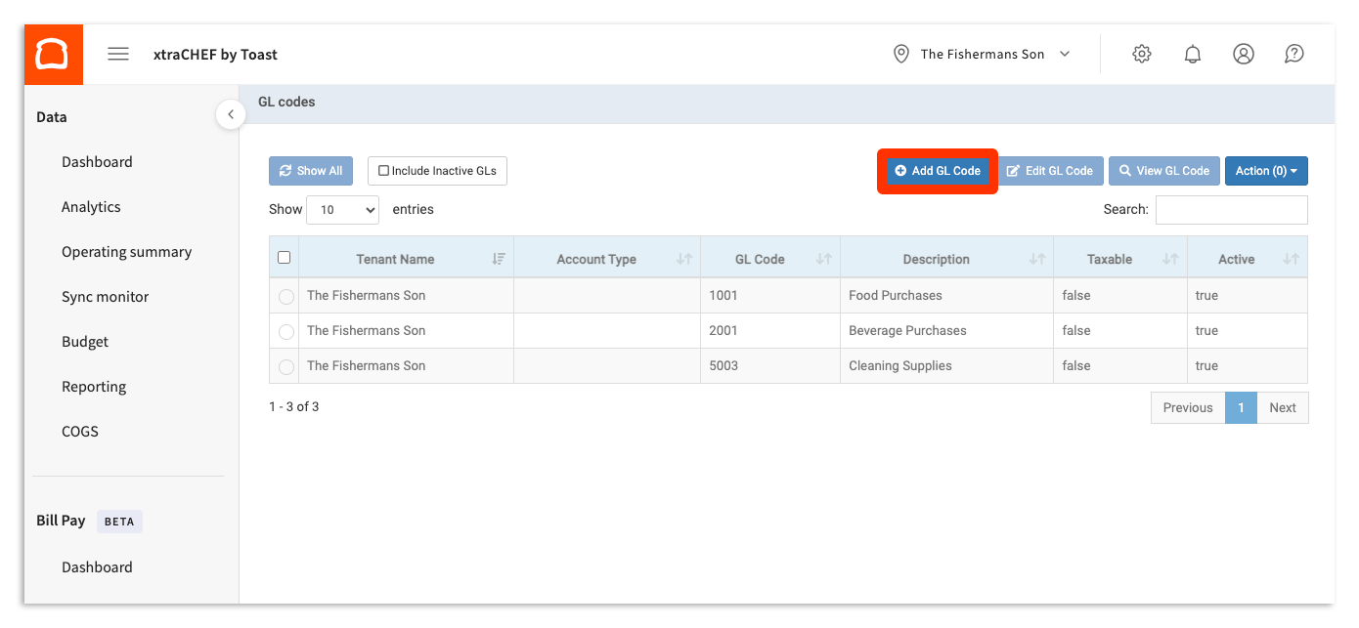Image resolution: width=1359 pixels, height=628 pixels.
Task: Select all rows using the header checkbox
Action: point(284,256)
